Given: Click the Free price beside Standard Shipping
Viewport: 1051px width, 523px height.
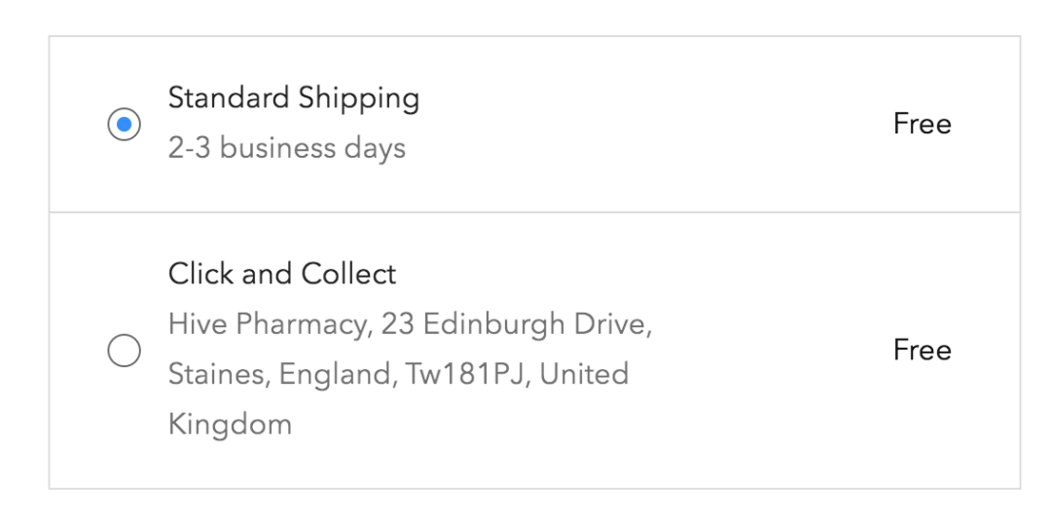Looking at the screenshot, I should click(x=922, y=125).
